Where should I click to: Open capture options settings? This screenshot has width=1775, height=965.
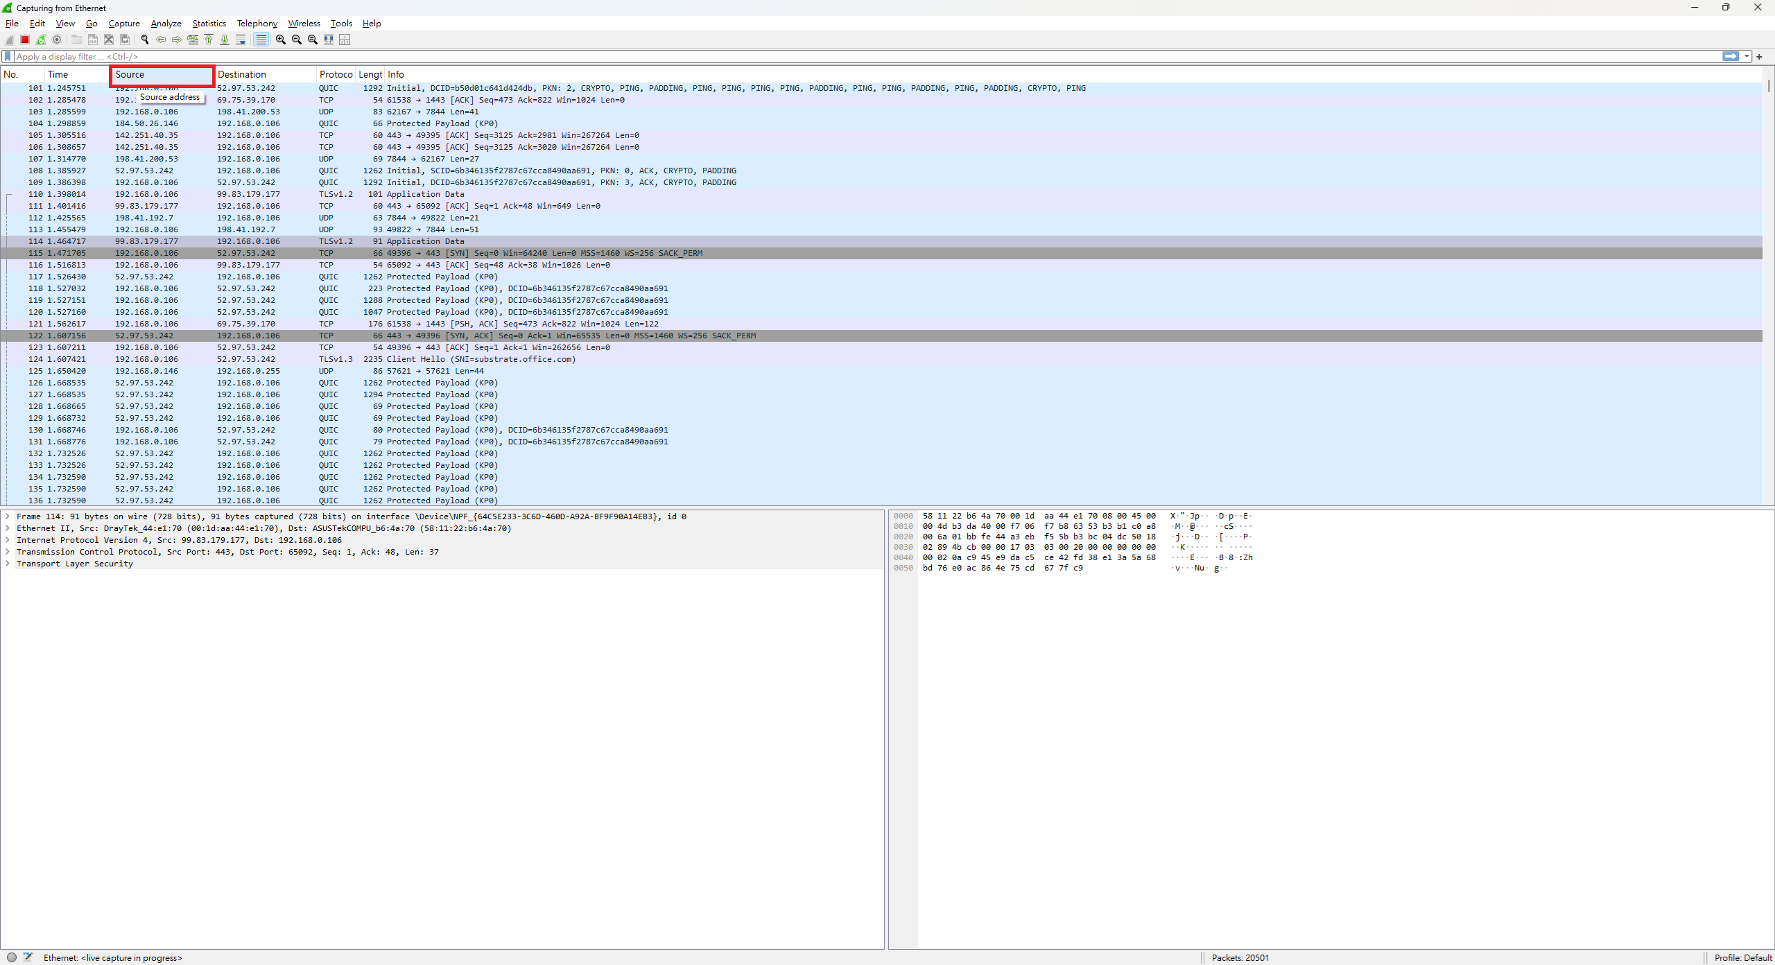click(x=58, y=40)
